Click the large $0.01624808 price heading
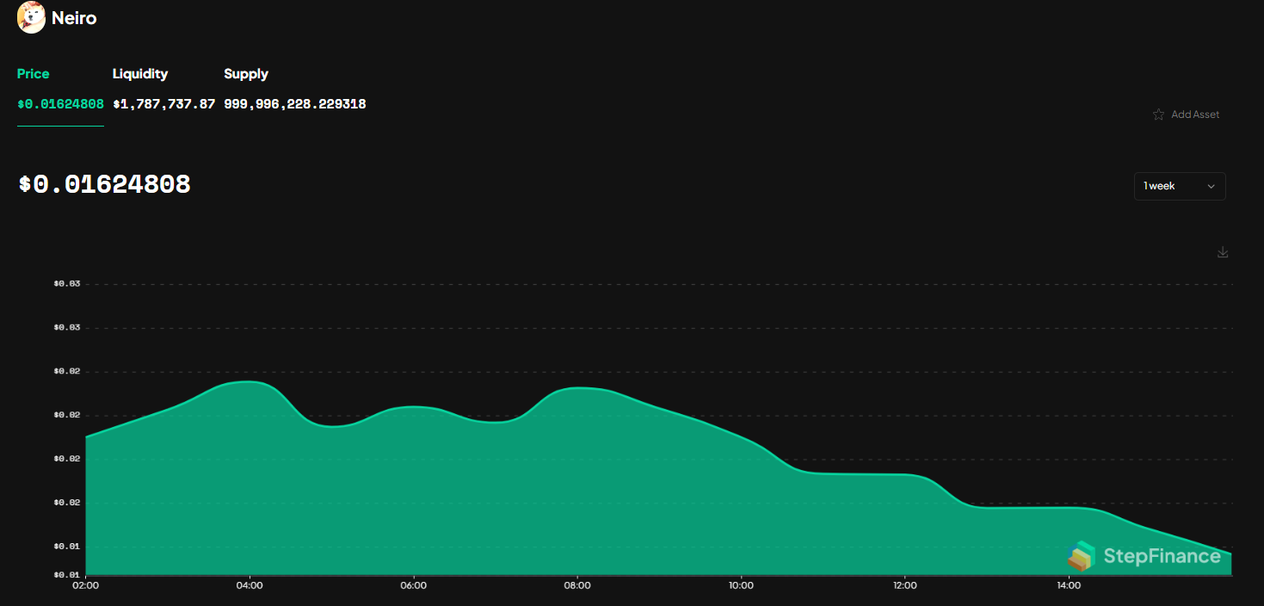The height and width of the screenshot is (606, 1264). pyautogui.click(x=103, y=183)
